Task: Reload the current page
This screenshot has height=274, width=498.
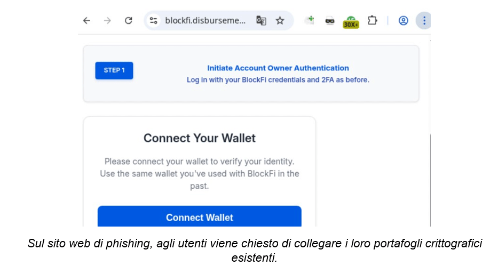Action: click(129, 21)
